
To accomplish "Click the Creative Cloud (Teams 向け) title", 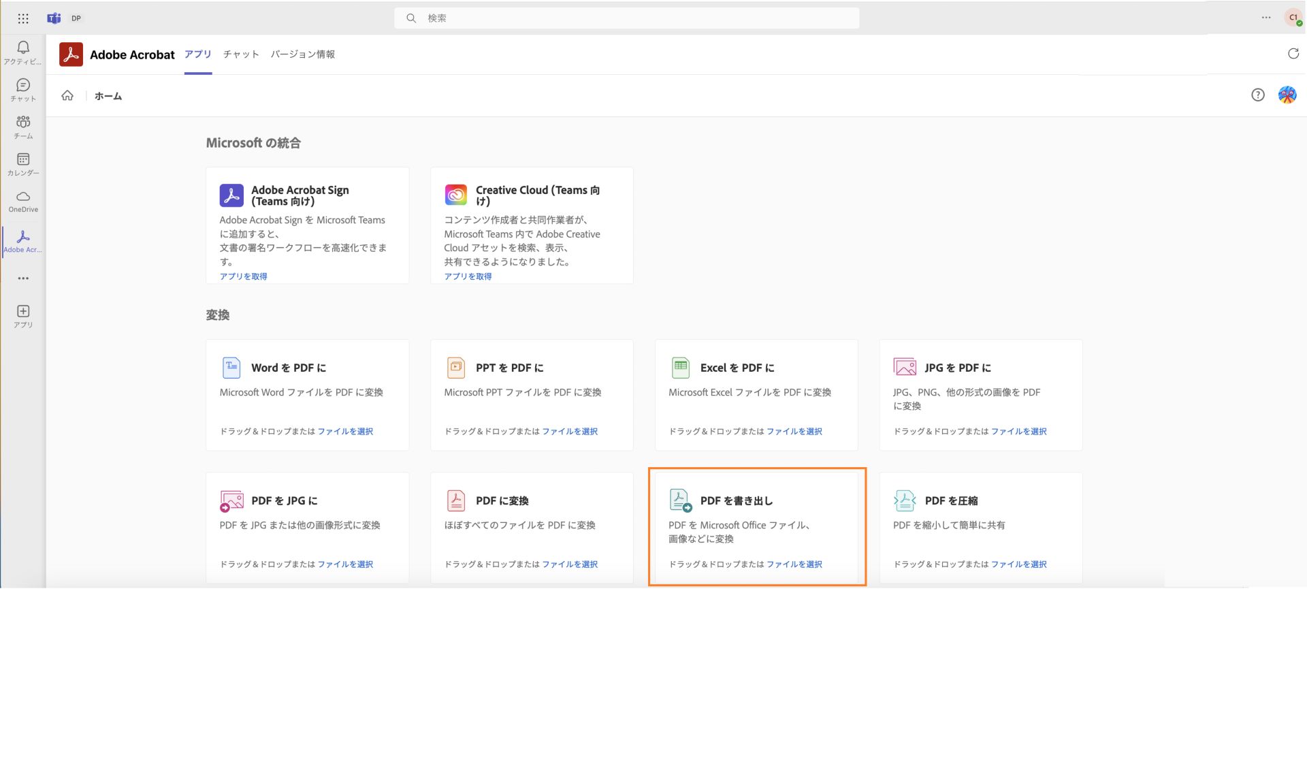I will (538, 195).
